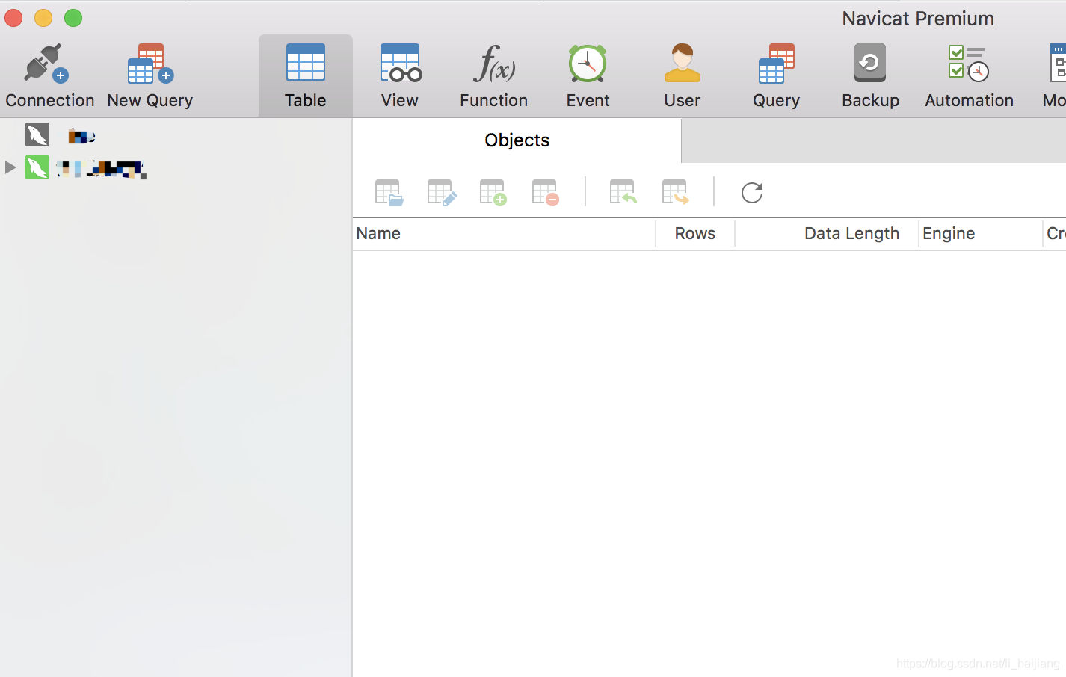1066x677 pixels.
Task: Select the gray inactive connection icon
Action: click(x=37, y=135)
